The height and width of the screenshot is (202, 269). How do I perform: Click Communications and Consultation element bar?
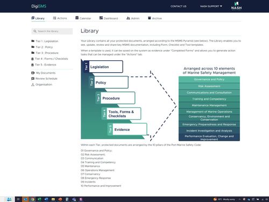pos(209,93)
